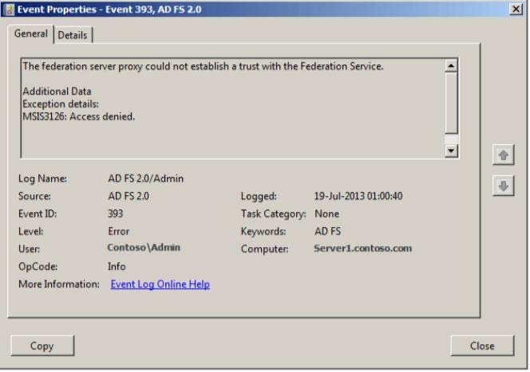
Task: Click the MSIS3126 Access denied text line
Action: [79, 116]
